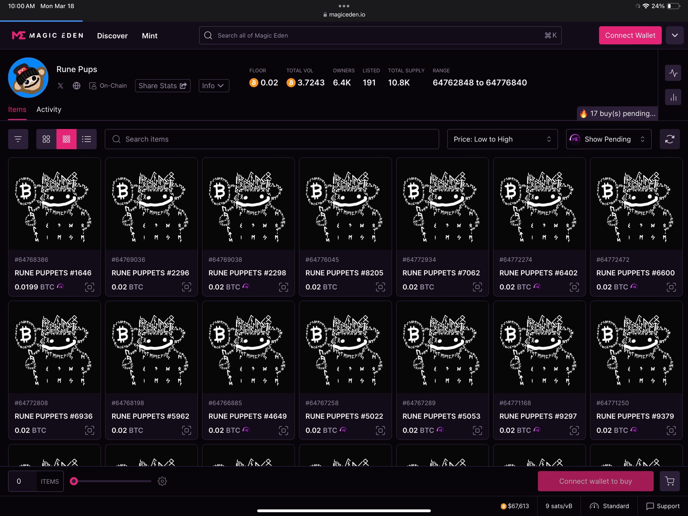The width and height of the screenshot is (688, 516).
Task: Open the Standard fee rate selector
Action: pos(609,506)
